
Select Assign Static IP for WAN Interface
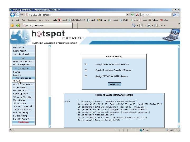(86, 64)
